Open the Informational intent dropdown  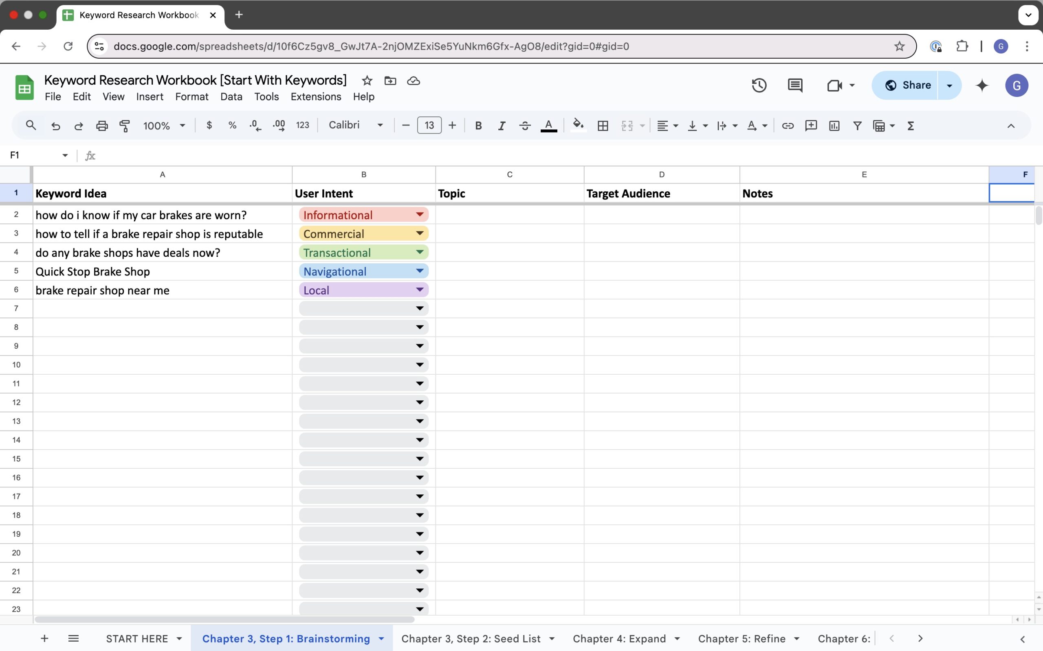pos(419,214)
